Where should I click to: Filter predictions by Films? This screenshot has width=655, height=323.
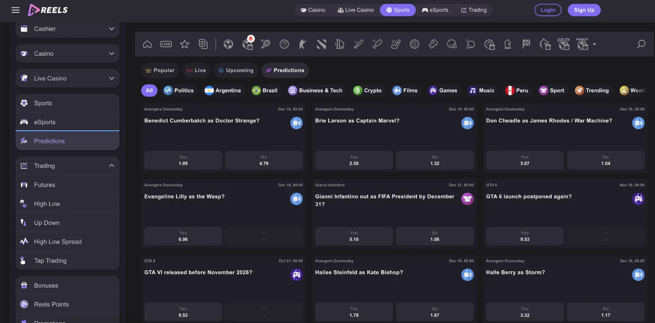[405, 90]
